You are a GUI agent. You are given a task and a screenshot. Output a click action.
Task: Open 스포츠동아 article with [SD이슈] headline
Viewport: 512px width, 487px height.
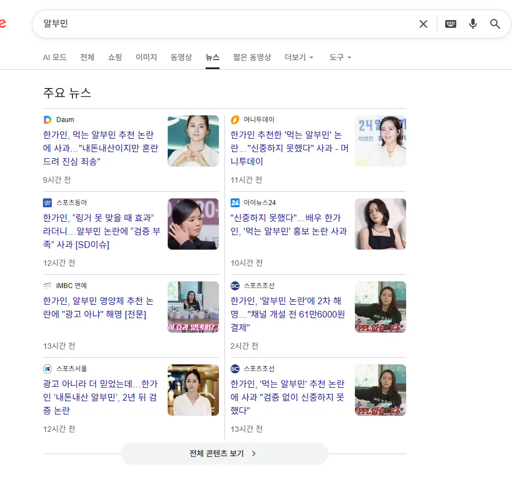(102, 231)
